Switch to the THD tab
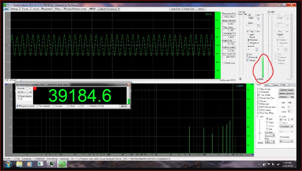Screen dimensions: 302x171 click(283, 85)
